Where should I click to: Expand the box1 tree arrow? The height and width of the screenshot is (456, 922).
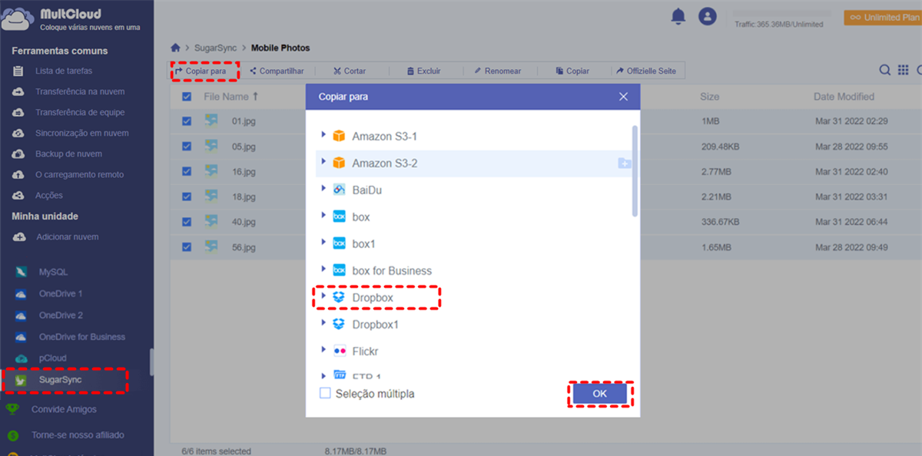coord(323,243)
